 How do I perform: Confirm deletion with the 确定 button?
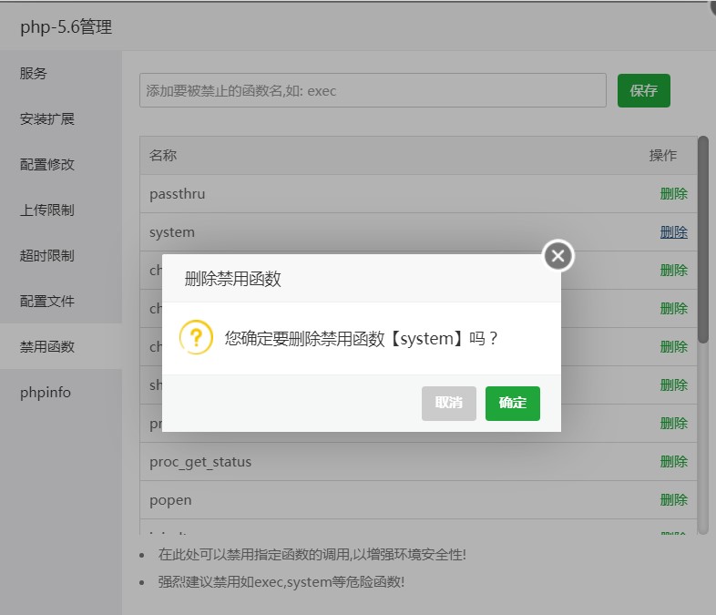(x=512, y=403)
